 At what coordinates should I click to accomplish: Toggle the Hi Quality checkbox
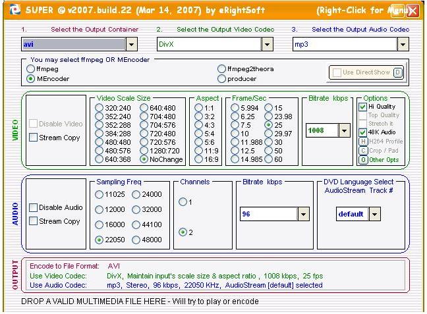coord(362,107)
